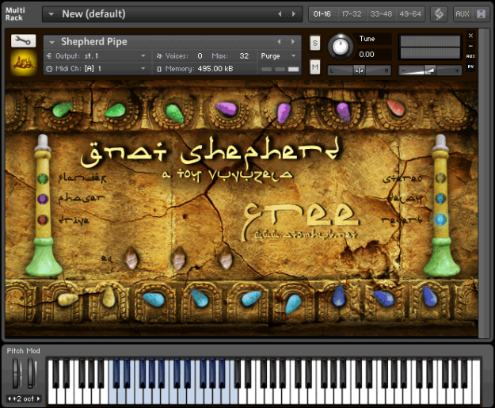Viewport: 495px width, 408px height.
Task: Open the Purge dropdown menu
Action: 278,56
